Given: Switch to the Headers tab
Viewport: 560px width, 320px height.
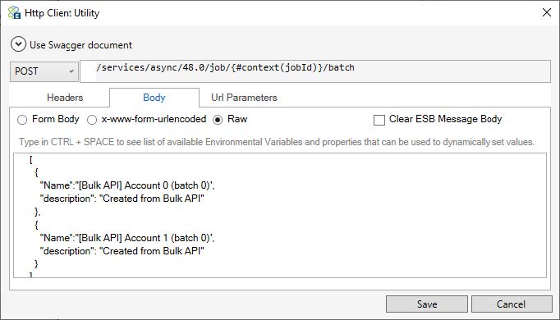Looking at the screenshot, I should tap(65, 98).
